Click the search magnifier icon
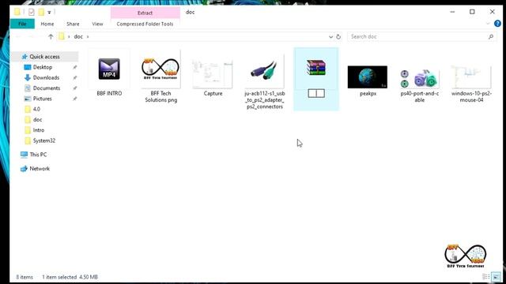Viewport: 506px width, 284px height. pyautogui.click(x=491, y=37)
